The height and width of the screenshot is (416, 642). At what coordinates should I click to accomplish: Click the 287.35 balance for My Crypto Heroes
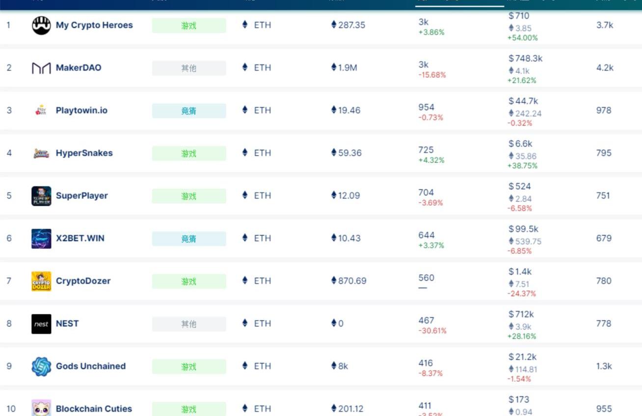click(x=351, y=25)
